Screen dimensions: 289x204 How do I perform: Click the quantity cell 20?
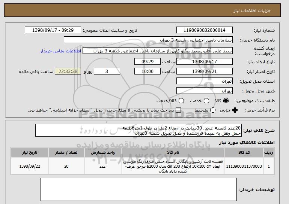pos(66,166)
